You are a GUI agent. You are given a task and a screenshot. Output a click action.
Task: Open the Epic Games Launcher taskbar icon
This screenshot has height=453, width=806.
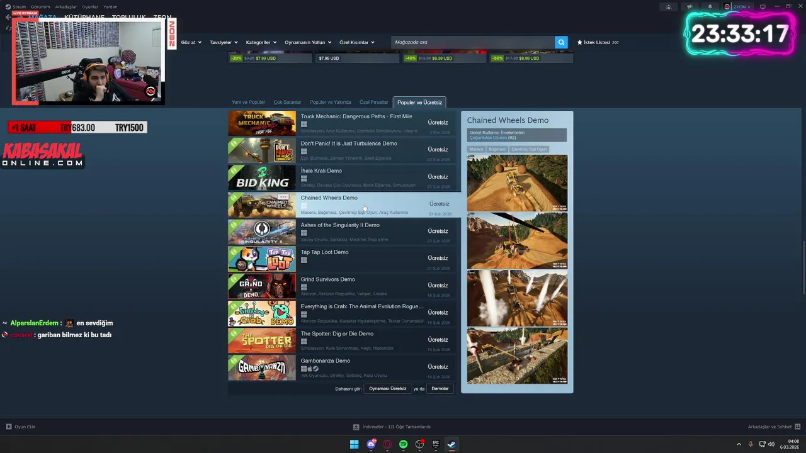click(x=435, y=444)
